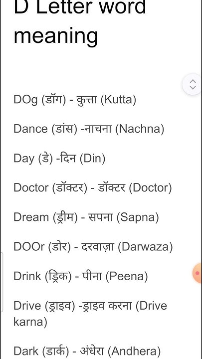Screen dimensions: 202x359
Task: Tap the up chevron in floating scroll button
Action: 193,81
